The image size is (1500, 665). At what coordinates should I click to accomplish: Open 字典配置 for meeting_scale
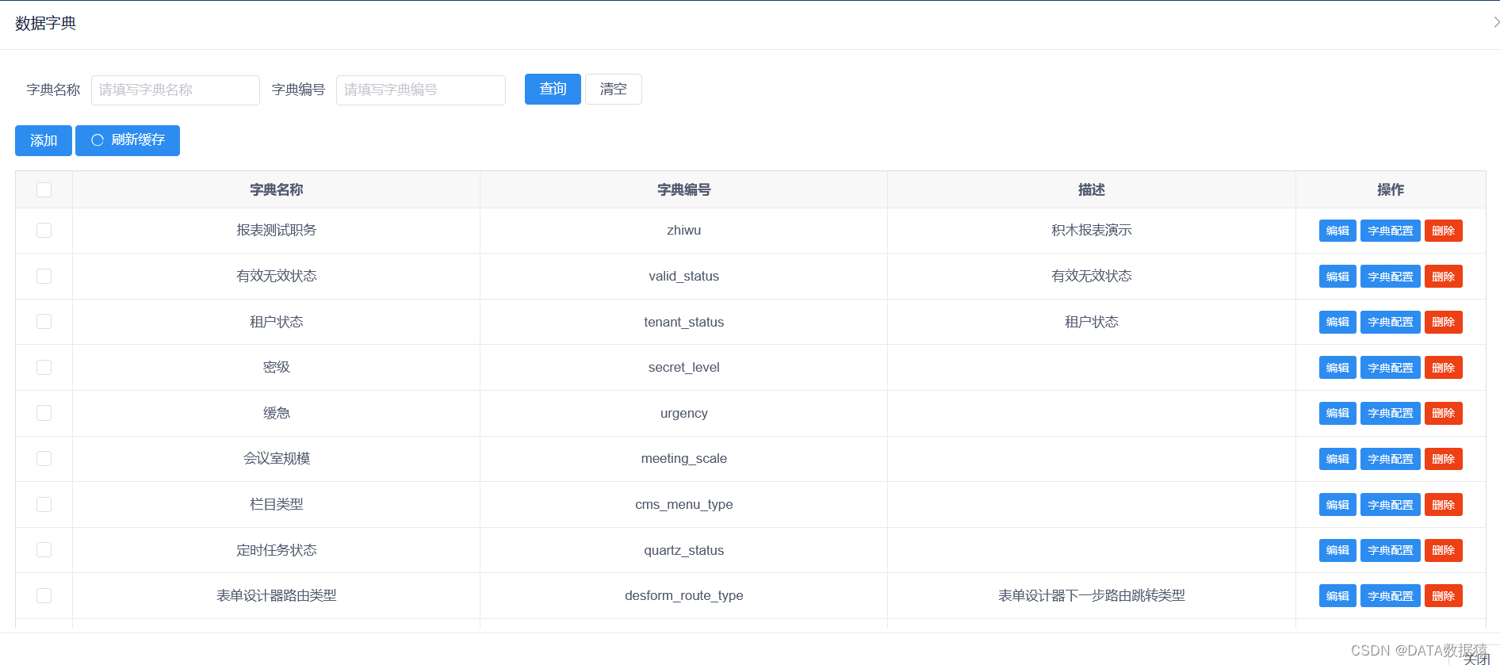click(x=1391, y=459)
